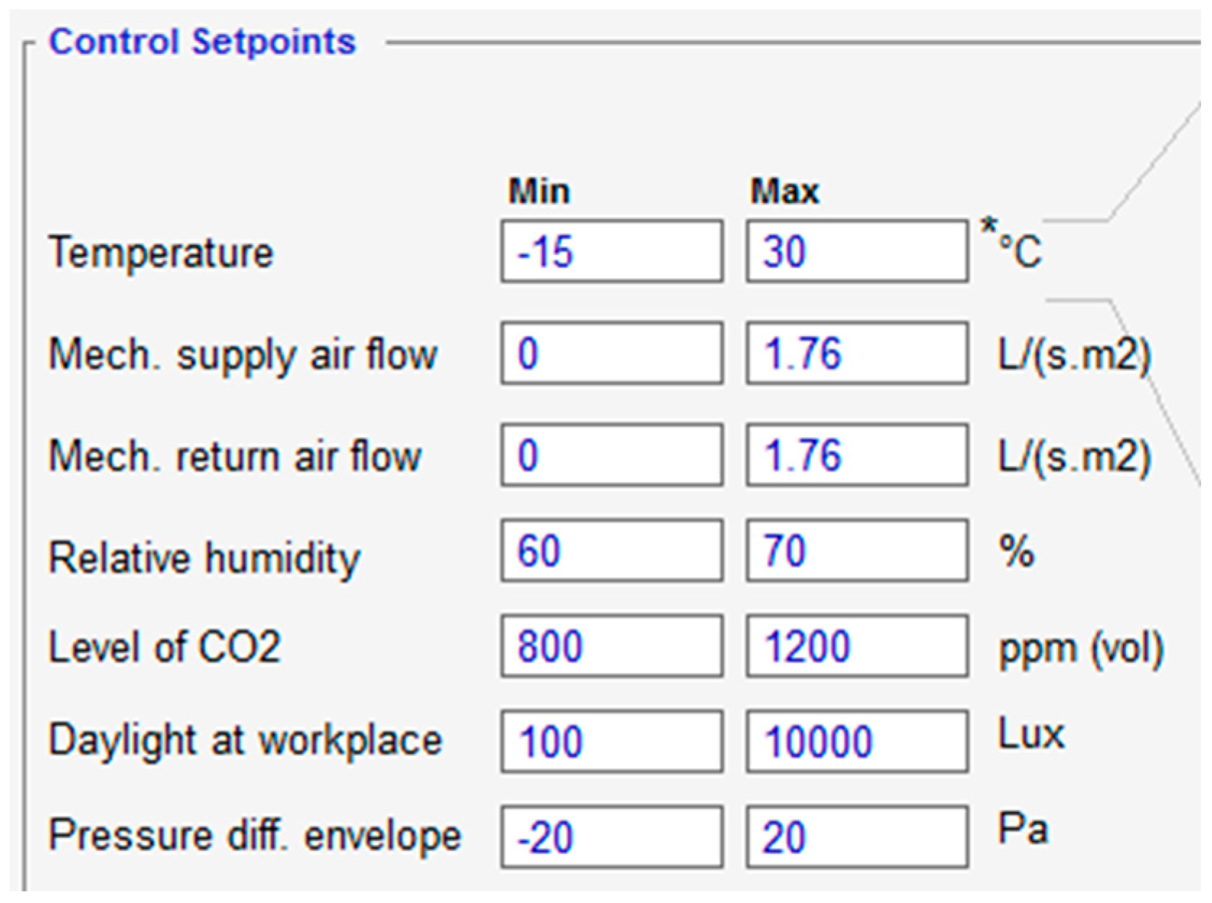Click Pressure diff. envelope Max field
This screenshot has height=903, width=1212.
tap(857, 837)
